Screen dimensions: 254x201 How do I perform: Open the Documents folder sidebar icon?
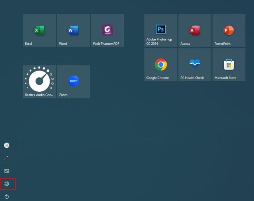click(x=7, y=158)
